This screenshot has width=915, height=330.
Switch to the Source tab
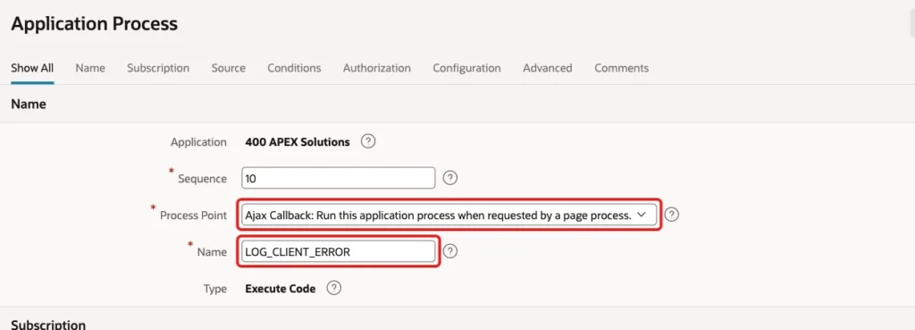(x=228, y=68)
